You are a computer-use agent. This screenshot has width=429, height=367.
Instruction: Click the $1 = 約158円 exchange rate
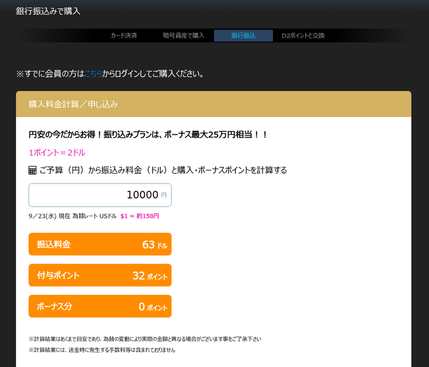[x=139, y=216]
